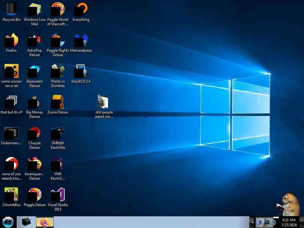Open the Everything search shortcut
This screenshot has height=228, width=304.
pos(81,12)
